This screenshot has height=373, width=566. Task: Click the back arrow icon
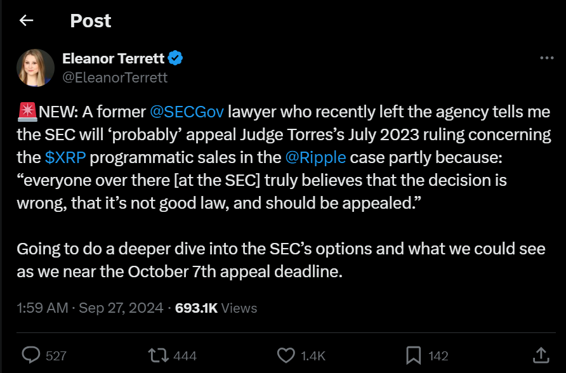pos(26,21)
